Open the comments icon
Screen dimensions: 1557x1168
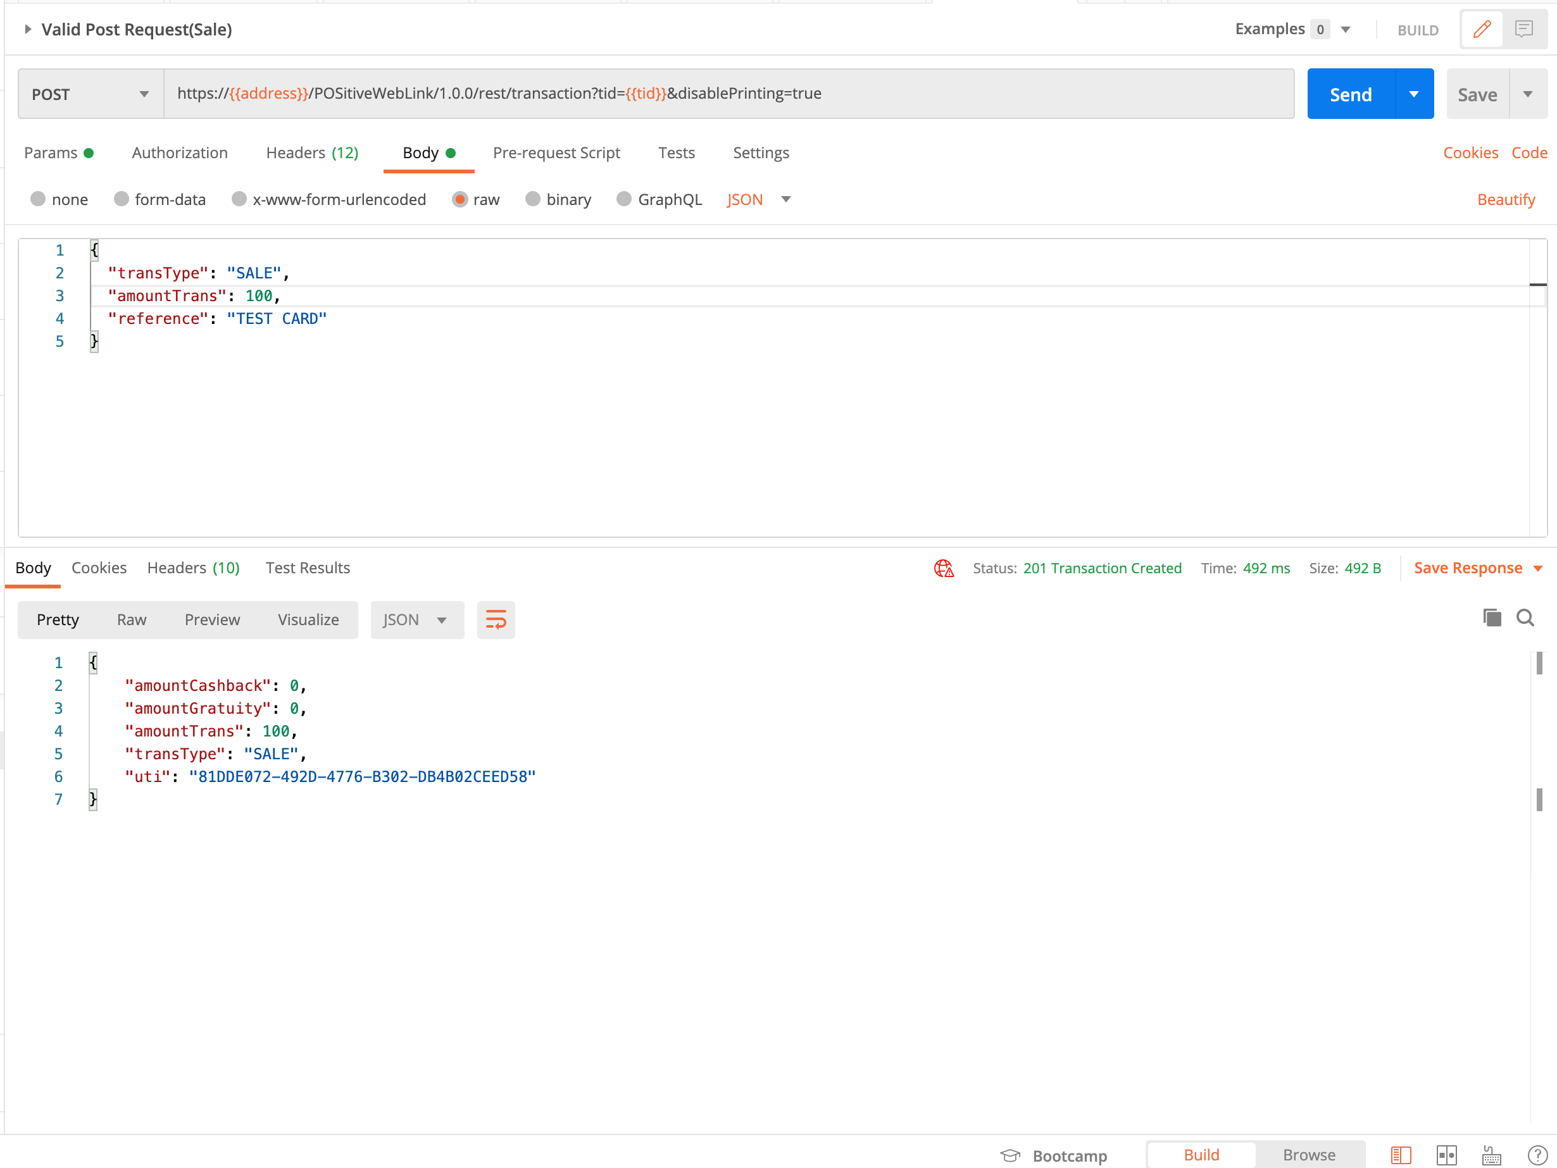pos(1523,29)
